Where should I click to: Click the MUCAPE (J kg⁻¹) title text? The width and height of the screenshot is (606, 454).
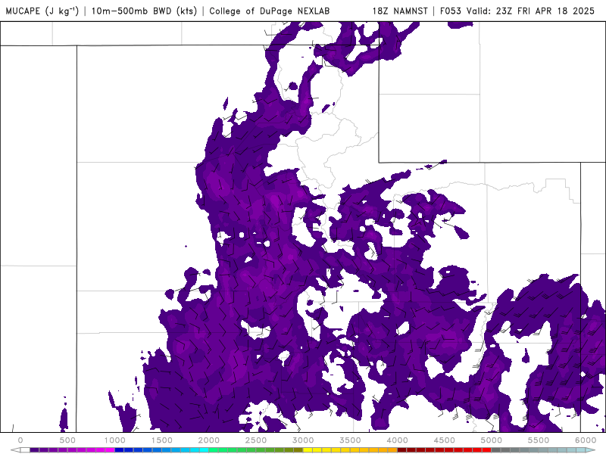click(x=42, y=11)
